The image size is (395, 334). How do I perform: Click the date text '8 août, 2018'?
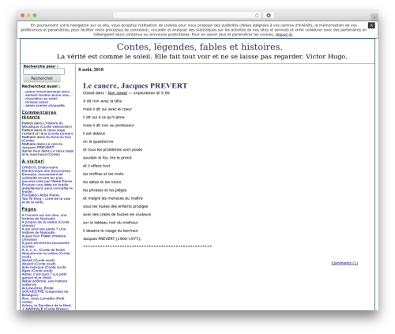(x=91, y=69)
